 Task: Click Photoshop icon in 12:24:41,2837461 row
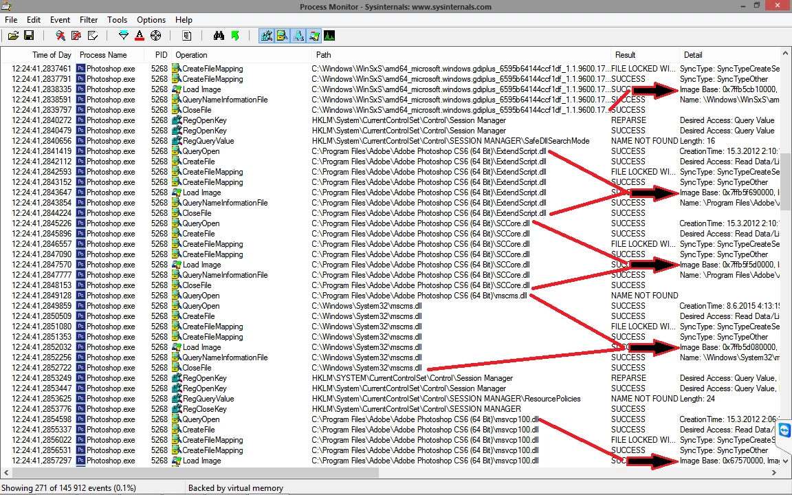pyautogui.click(x=80, y=69)
